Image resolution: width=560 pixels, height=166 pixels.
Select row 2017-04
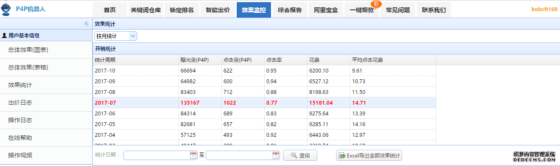[x=264, y=135]
